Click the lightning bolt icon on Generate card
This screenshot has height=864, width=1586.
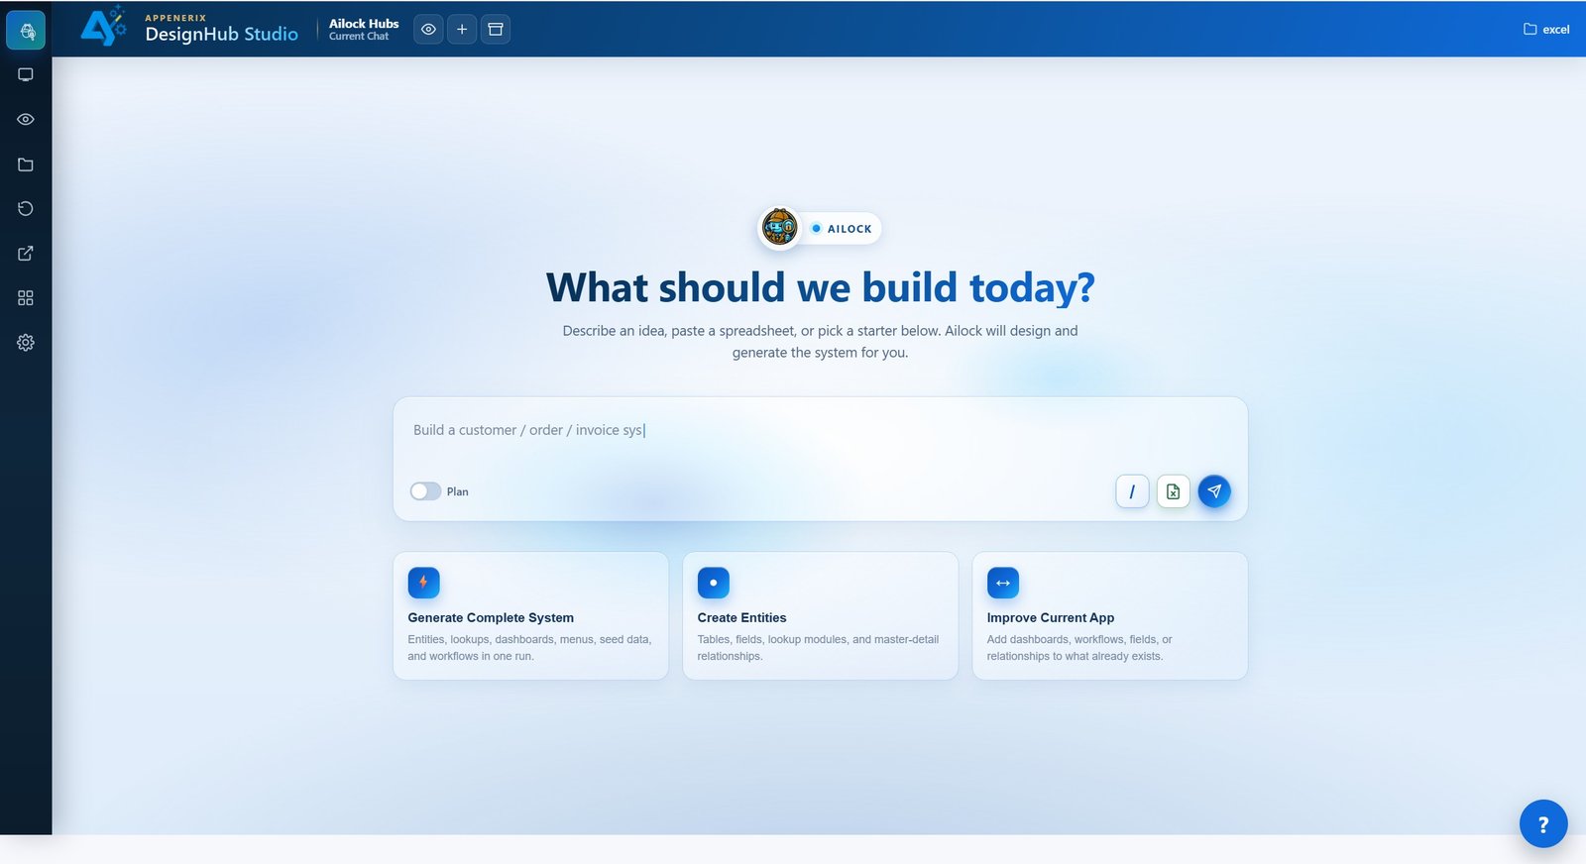pyautogui.click(x=423, y=583)
